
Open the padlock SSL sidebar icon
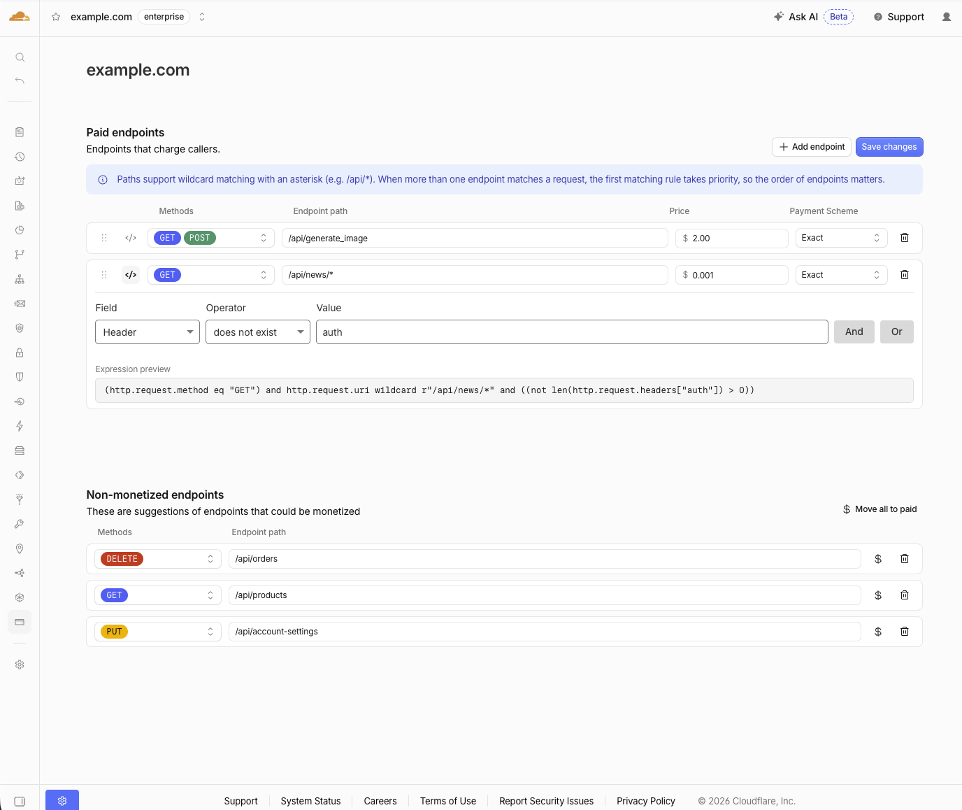coord(20,353)
